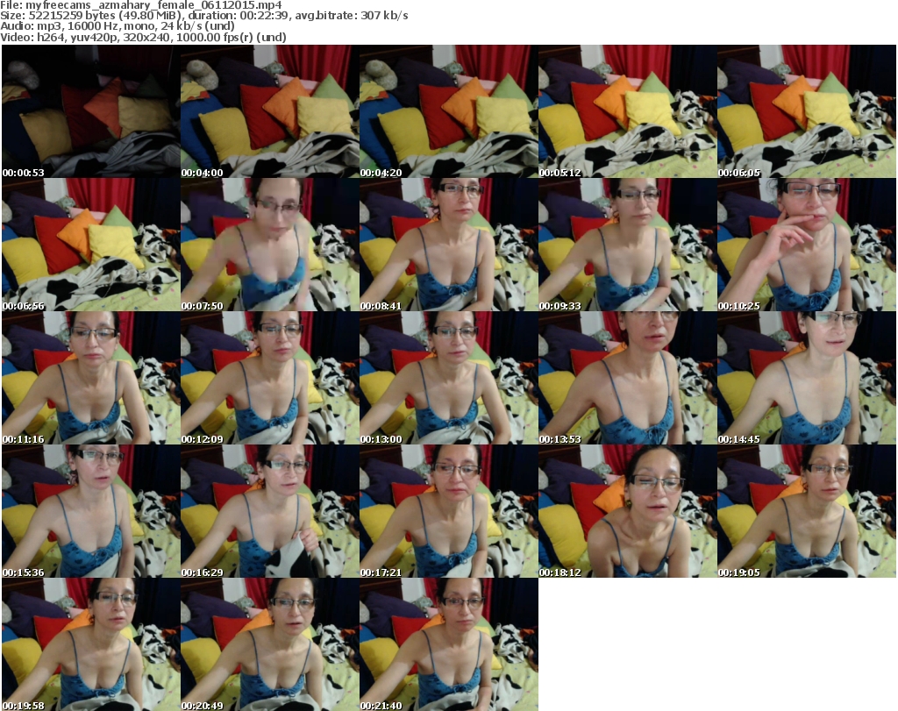Select the frame at 00:11:16
This screenshot has height=711, width=898.
[x=89, y=378]
